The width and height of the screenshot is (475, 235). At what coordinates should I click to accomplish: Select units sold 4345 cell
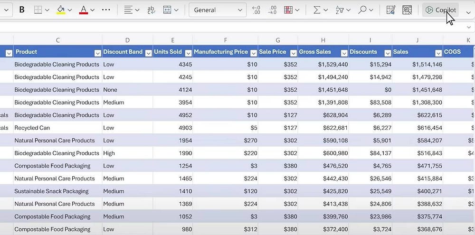(173, 65)
